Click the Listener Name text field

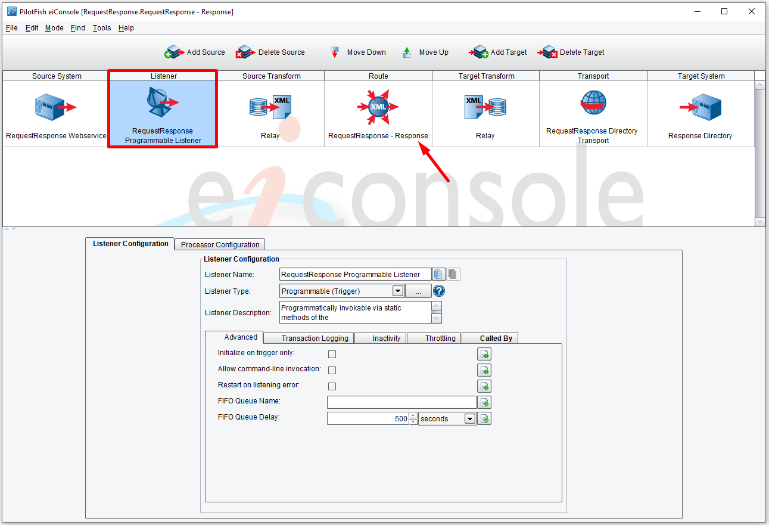[x=355, y=274]
